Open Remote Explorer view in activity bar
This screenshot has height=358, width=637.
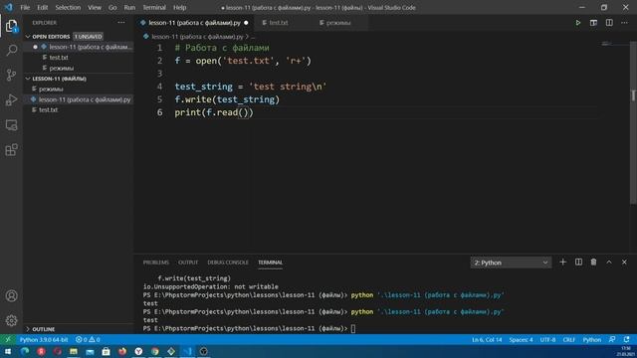(11, 125)
